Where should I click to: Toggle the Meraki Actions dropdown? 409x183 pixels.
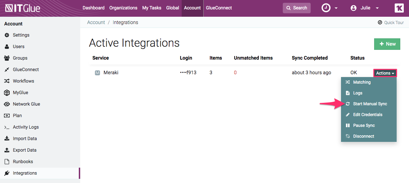point(385,73)
